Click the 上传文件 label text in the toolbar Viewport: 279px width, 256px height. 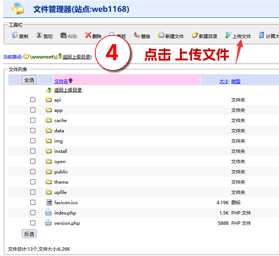click(242, 36)
